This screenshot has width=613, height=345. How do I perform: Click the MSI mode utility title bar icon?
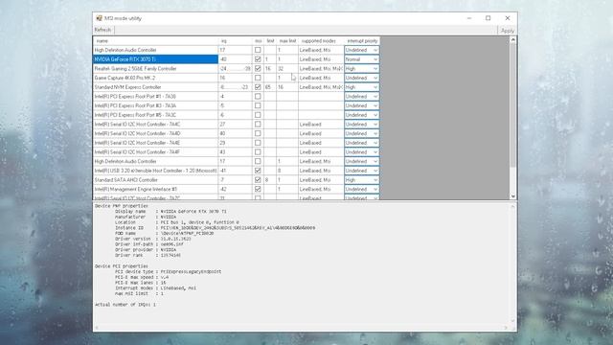(100, 18)
